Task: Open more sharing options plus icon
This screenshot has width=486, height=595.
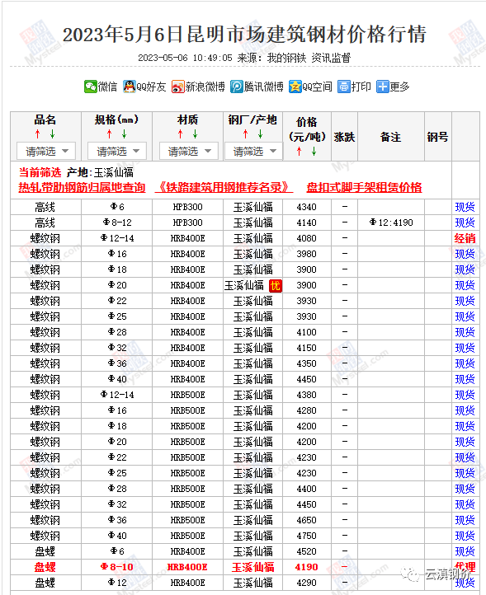Action: tap(382, 87)
